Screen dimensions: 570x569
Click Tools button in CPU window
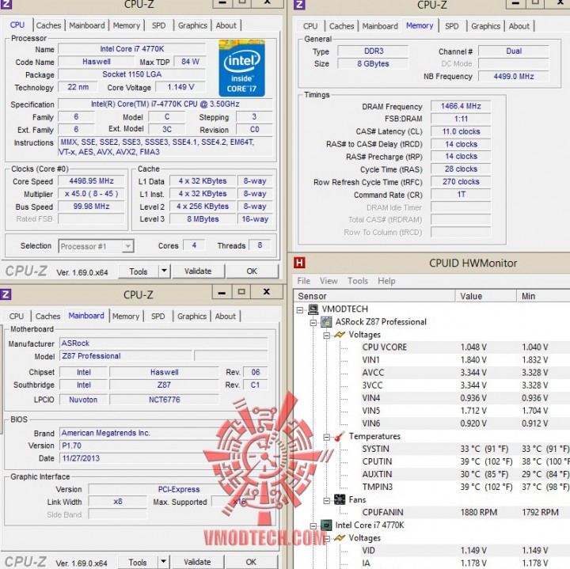pyautogui.click(x=139, y=271)
